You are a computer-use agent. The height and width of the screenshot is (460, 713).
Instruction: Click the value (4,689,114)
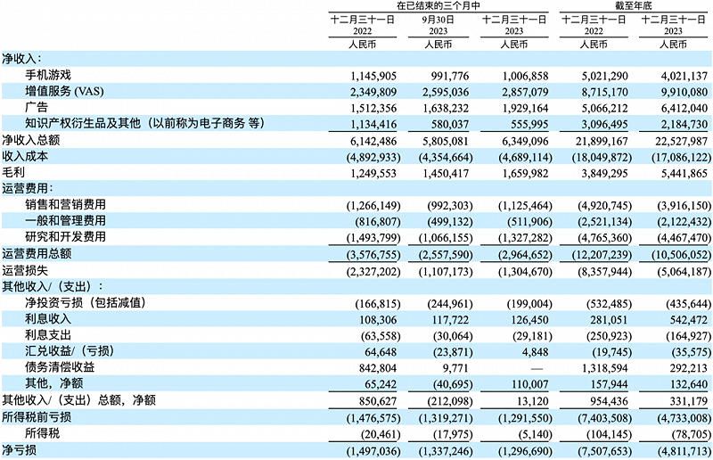click(x=525, y=158)
